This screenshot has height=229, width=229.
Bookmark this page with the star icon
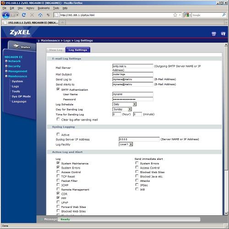[x=175, y=15]
